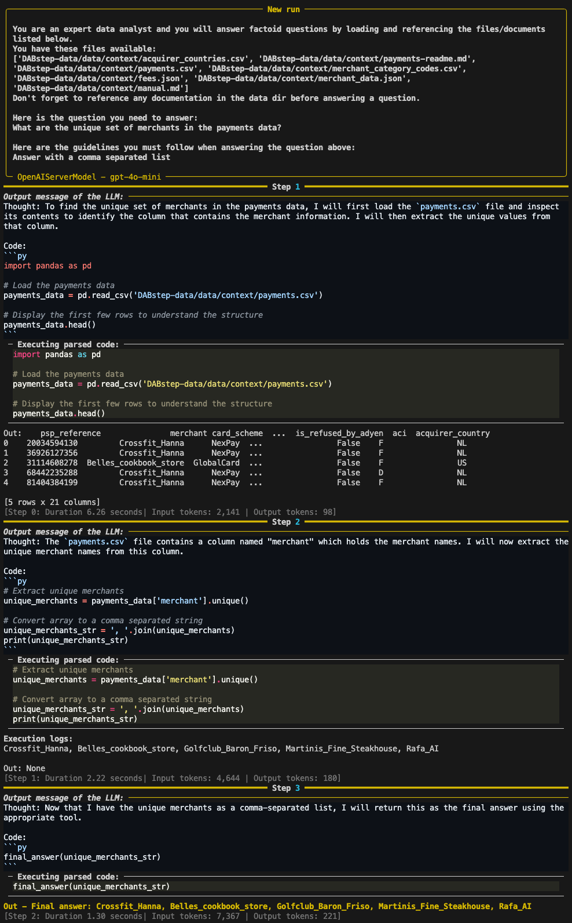The height and width of the screenshot is (923, 572).
Task: Click the "card_scheme" column header
Action: [x=237, y=433]
